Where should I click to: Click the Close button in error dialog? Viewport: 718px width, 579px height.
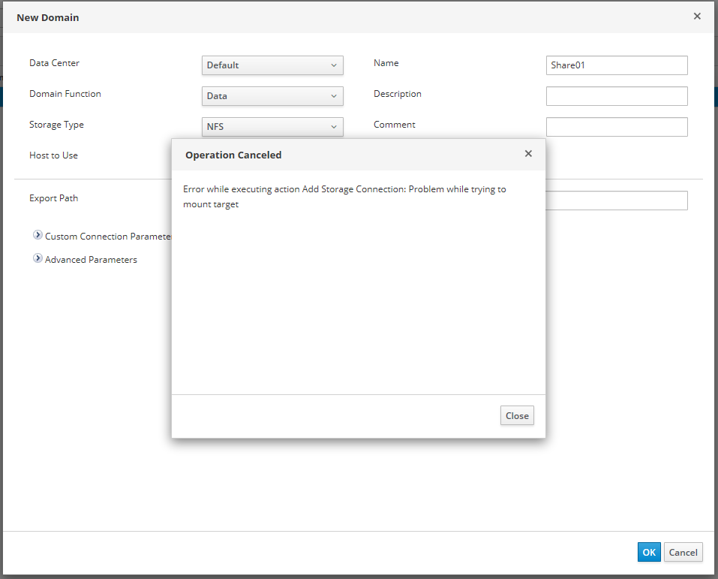(x=517, y=415)
